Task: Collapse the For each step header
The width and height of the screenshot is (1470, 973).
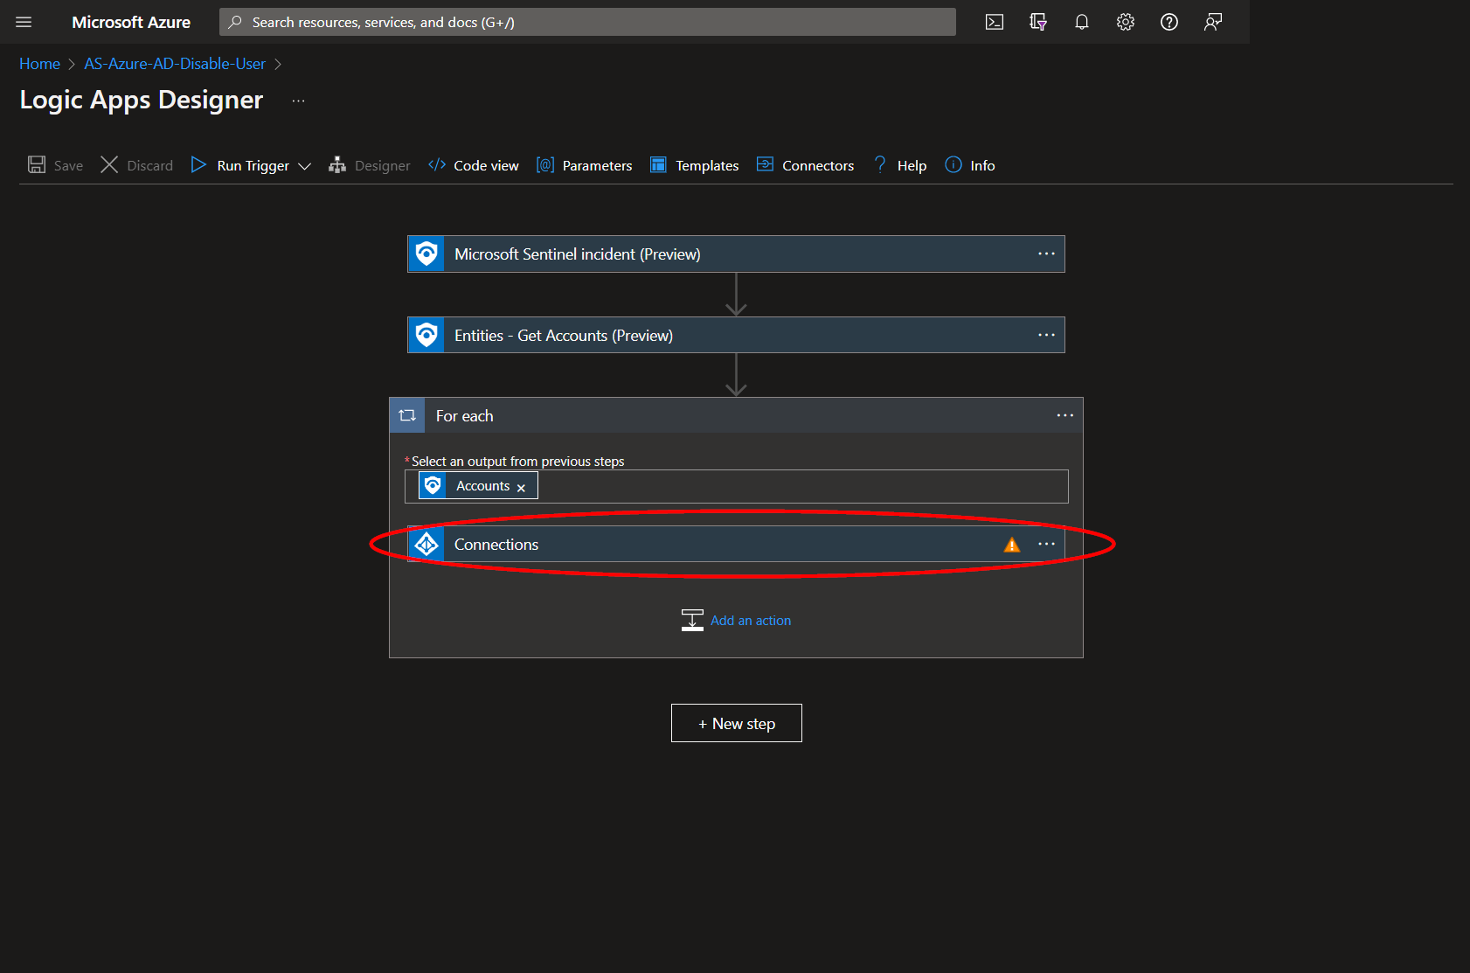Action: [736, 415]
